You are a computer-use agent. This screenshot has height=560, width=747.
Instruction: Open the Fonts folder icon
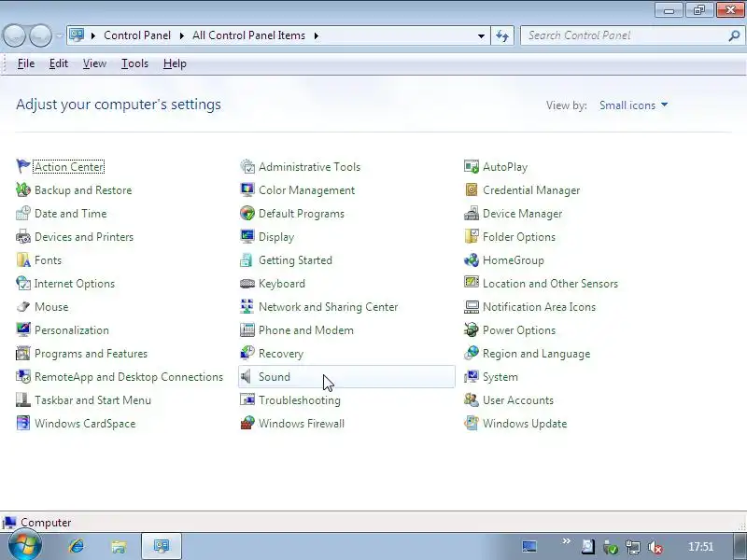point(22,260)
